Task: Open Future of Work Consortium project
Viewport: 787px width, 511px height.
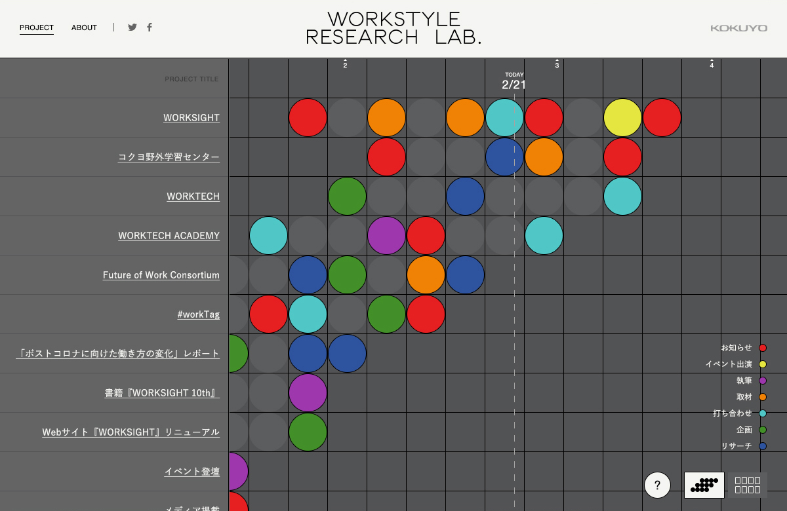Action: coord(161,275)
